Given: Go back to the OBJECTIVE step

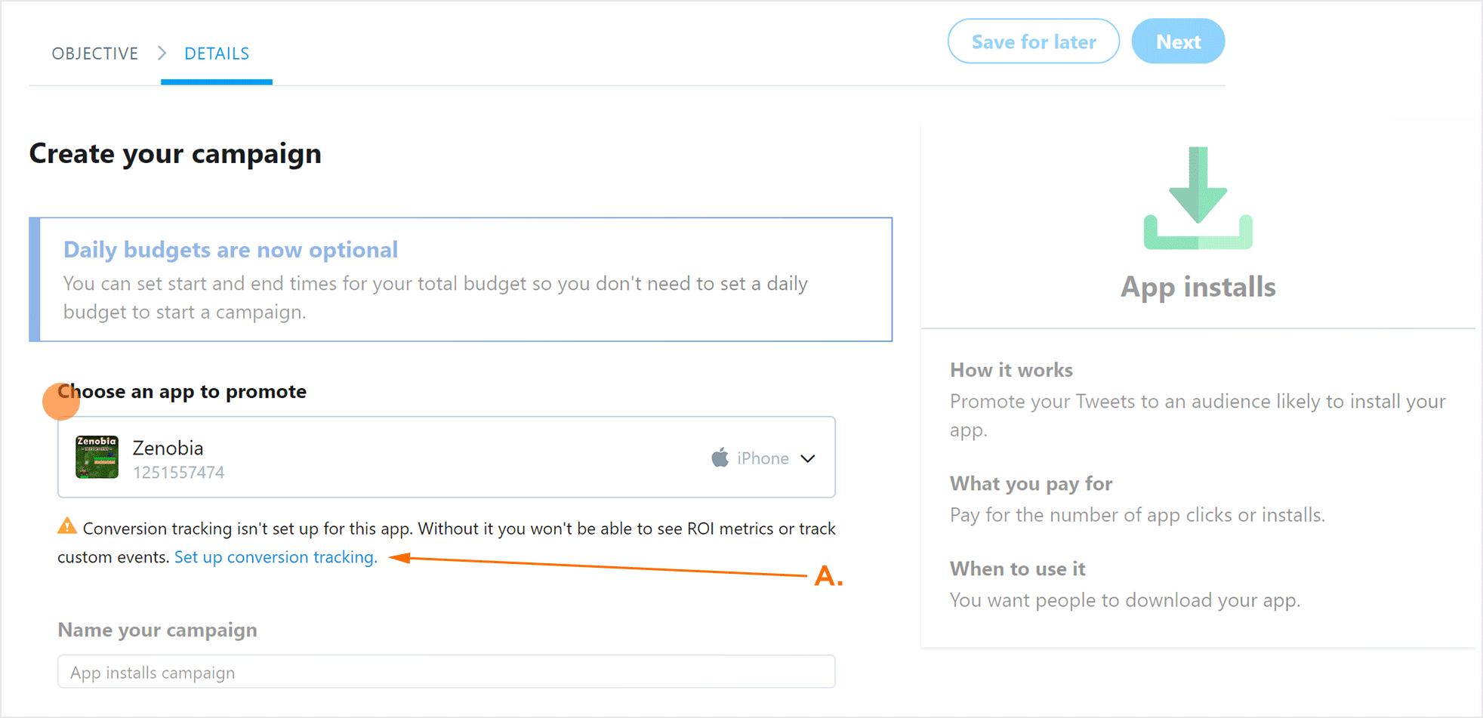Looking at the screenshot, I should coord(95,54).
